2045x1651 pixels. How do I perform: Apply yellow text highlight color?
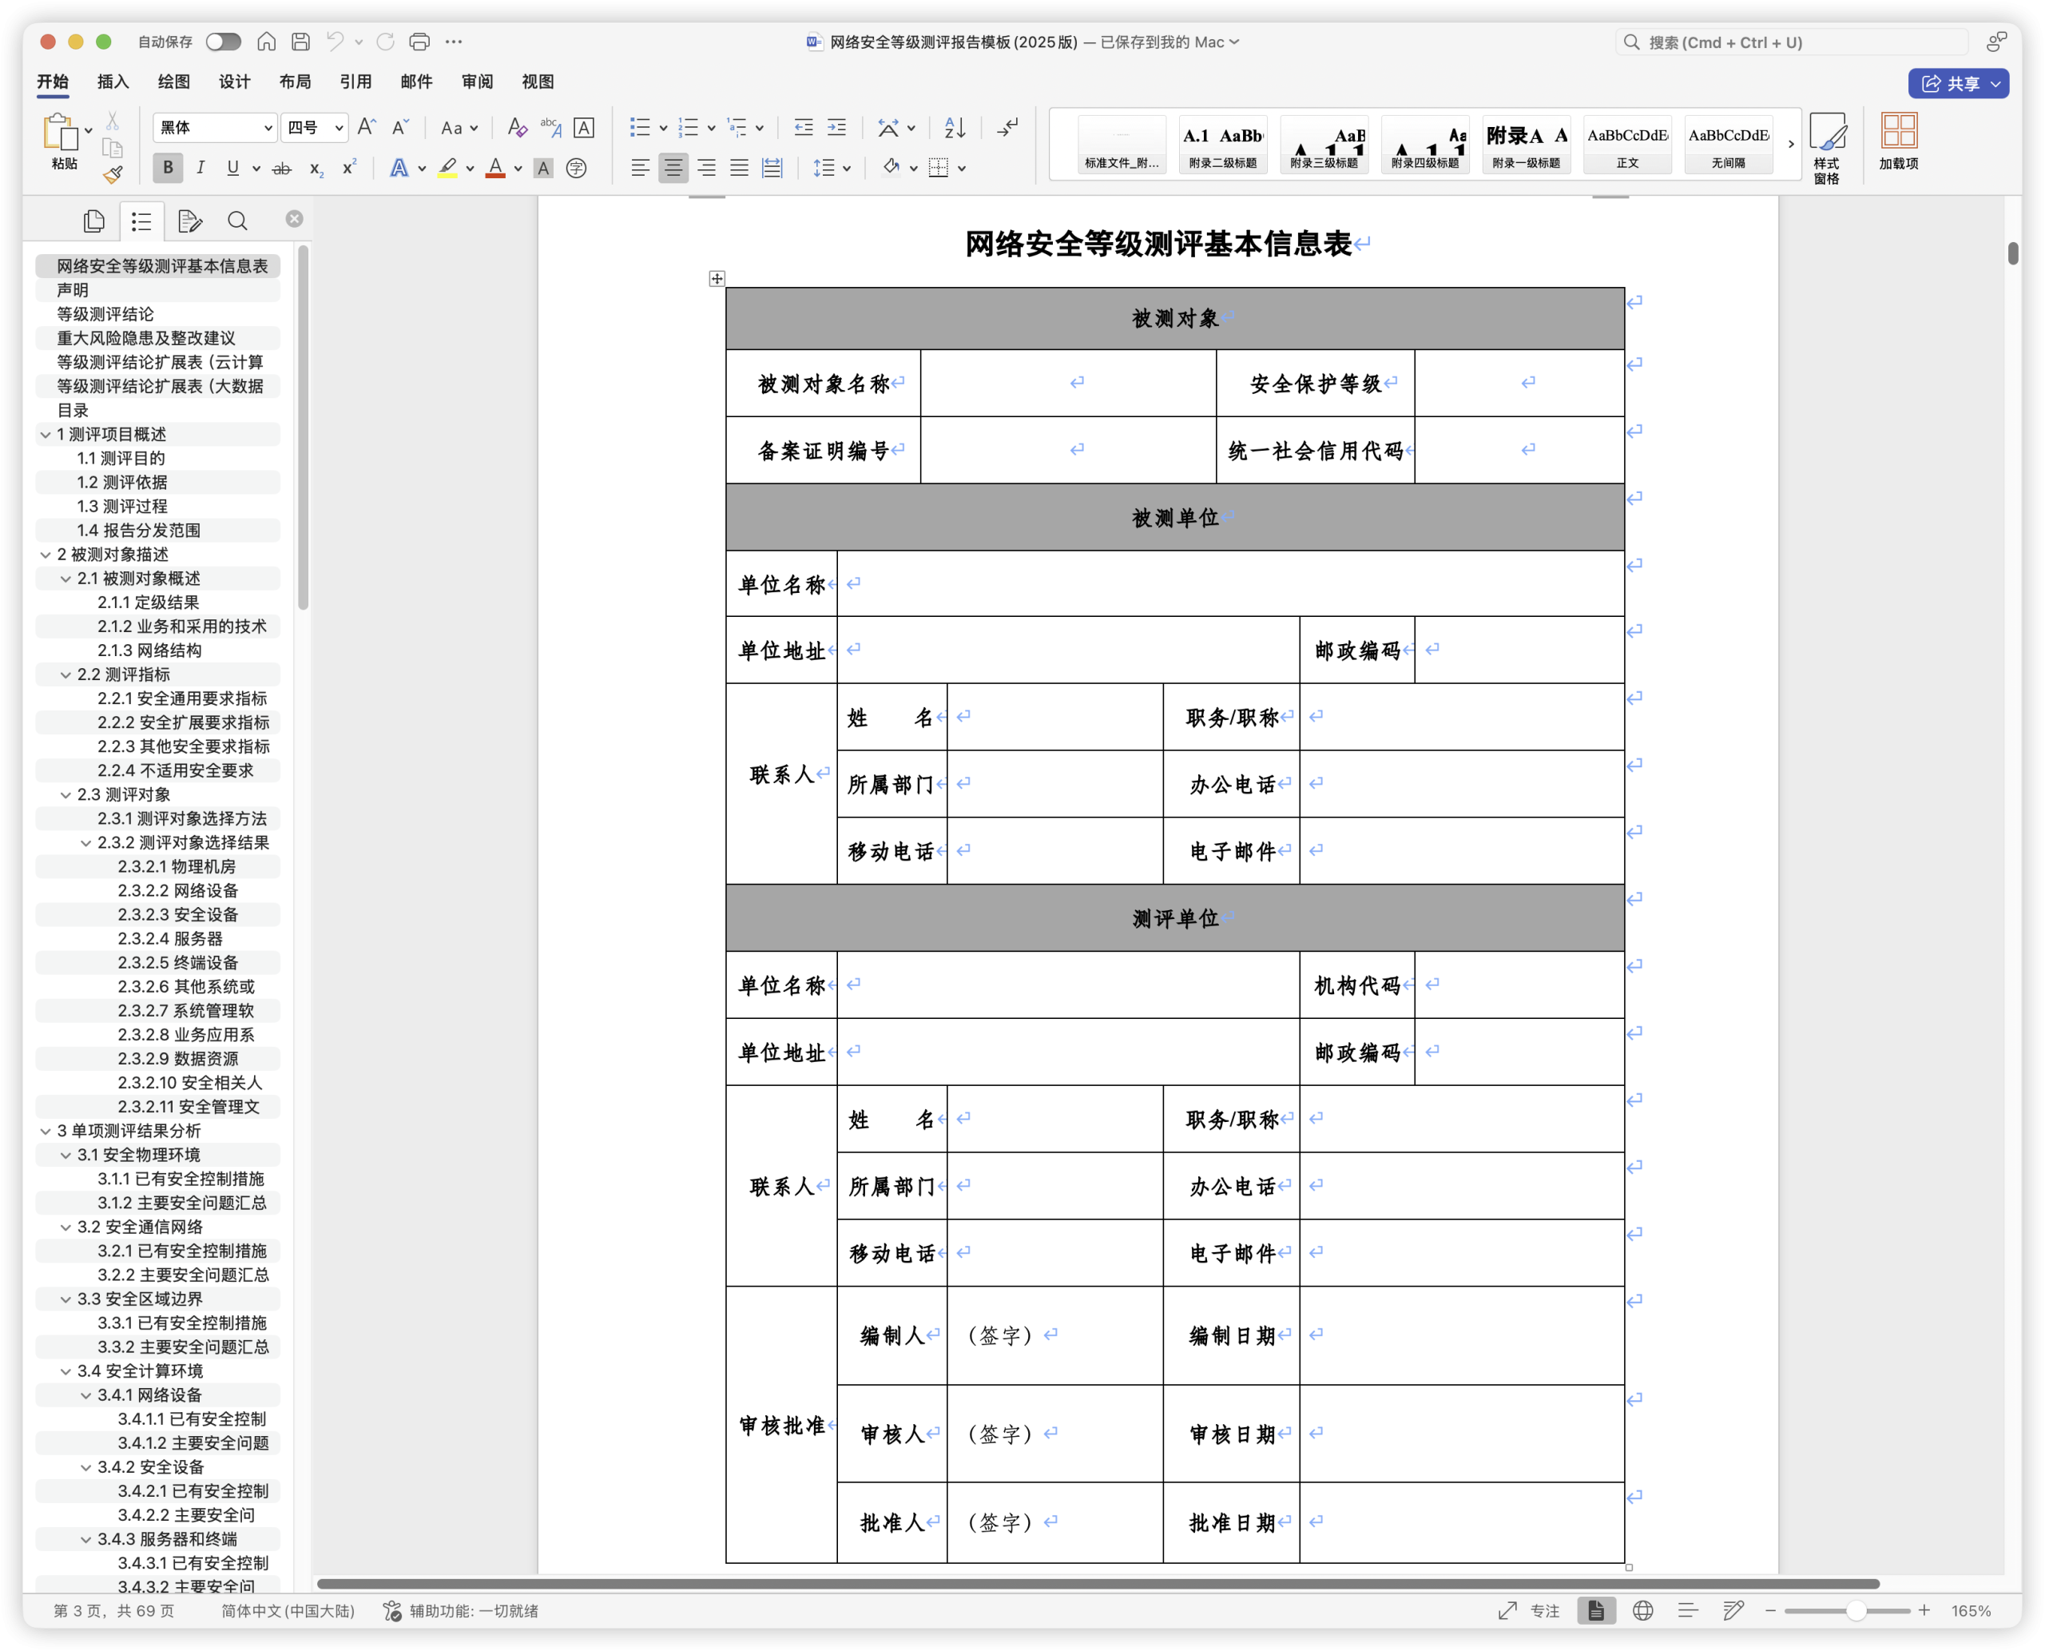(x=448, y=169)
